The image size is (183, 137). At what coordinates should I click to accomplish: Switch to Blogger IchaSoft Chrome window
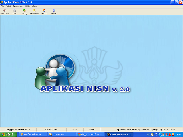point(90,134)
